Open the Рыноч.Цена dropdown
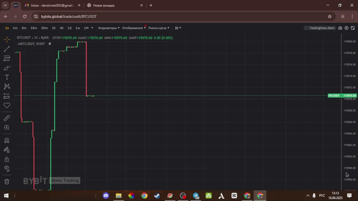358x201 pixels. point(159,28)
